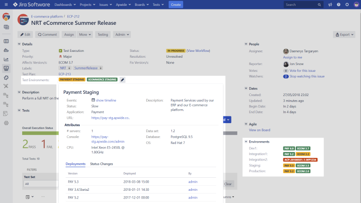Image resolution: width=361 pixels, height=203 pixels.
Task: Click the Assign to me link
Action: [x=292, y=57]
